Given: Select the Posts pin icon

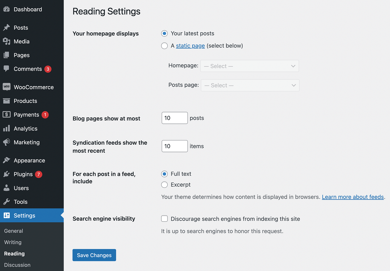Looking at the screenshot, I should (6, 28).
